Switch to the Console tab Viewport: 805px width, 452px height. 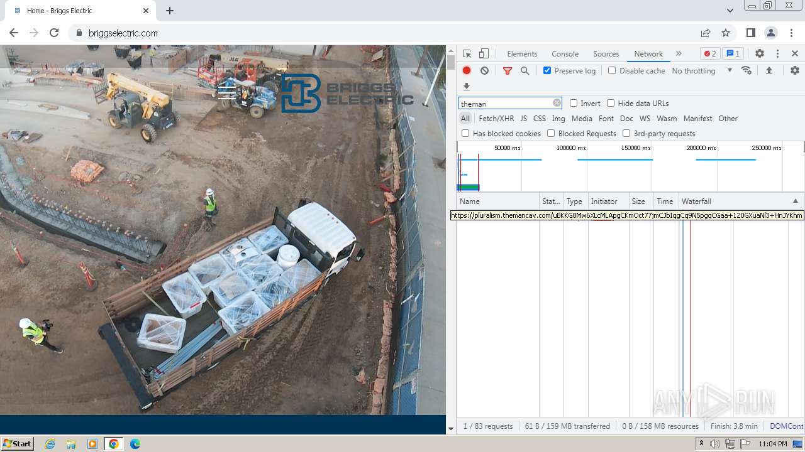[565, 54]
